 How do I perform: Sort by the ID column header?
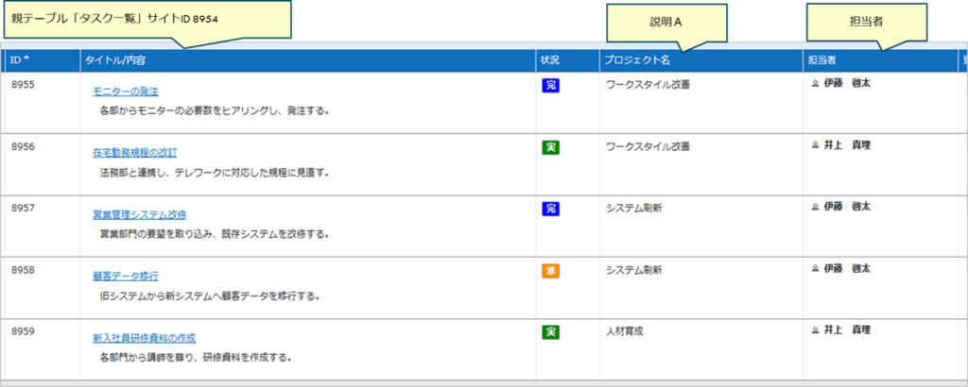click(20, 60)
